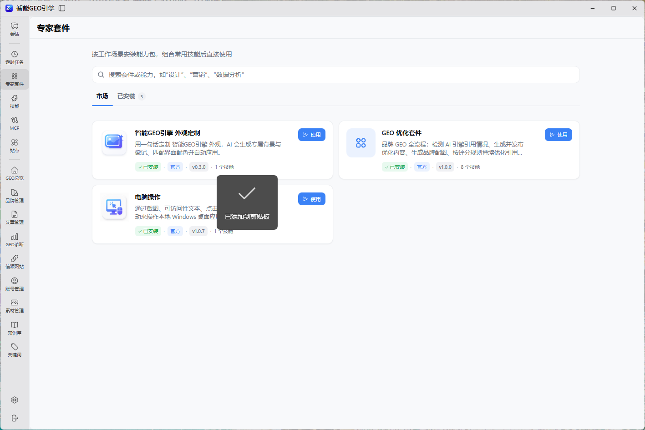Open GEO总览 overview in sidebar
Screen dimensions: 645x430
[15, 173]
